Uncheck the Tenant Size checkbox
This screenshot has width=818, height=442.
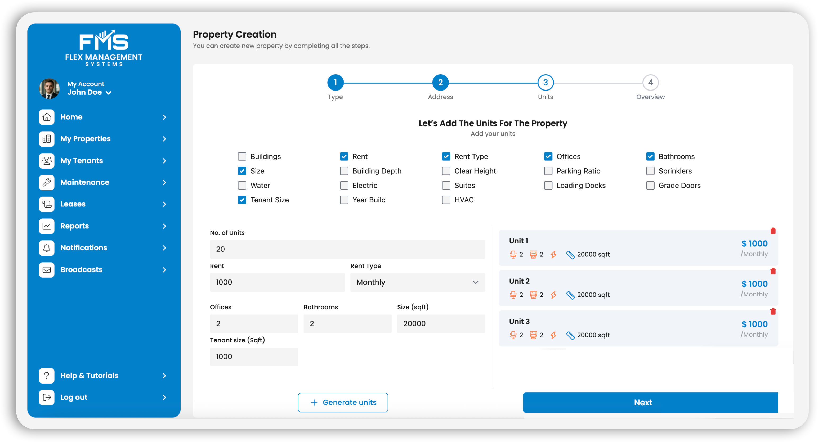coord(242,200)
